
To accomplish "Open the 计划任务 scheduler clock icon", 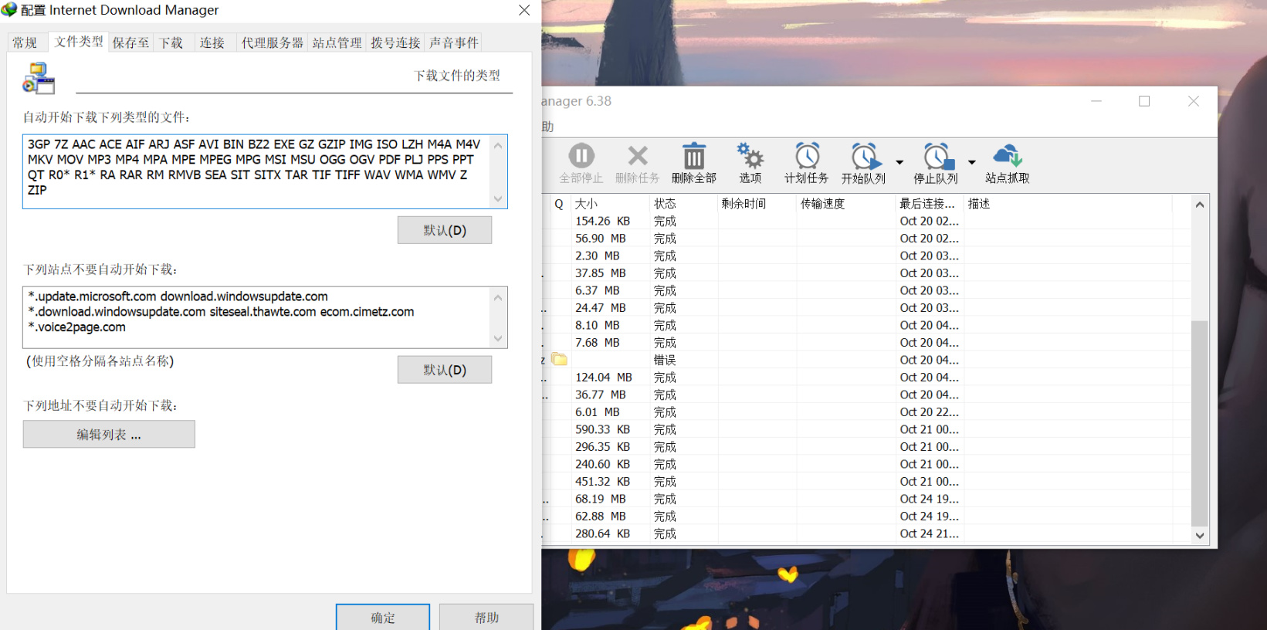I will [x=807, y=156].
